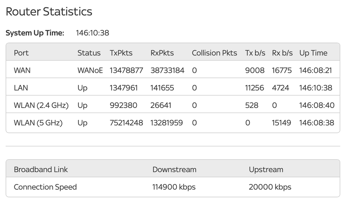This screenshot has height=205, width=349.
Task: Click the WANoE status cell
Action: (x=90, y=70)
